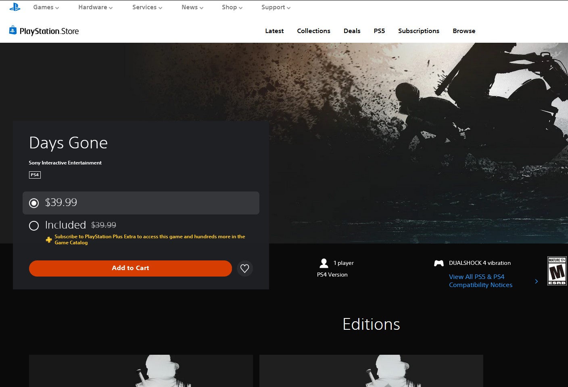Click the Subscribe to PlayStation Plus Extra text
Screen dimensions: 568x387
click(x=150, y=239)
